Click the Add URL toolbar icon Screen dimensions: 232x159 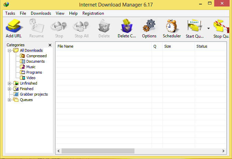(14, 26)
